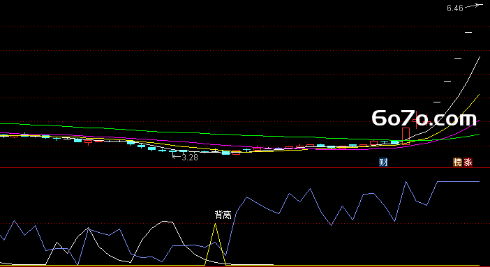Select the red 涨 limit-up marker icon
490x267 pixels.
click(468, 162)
